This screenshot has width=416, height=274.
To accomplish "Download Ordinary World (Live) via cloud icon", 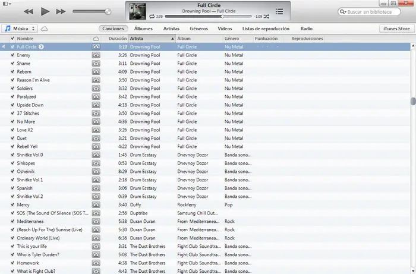I will coord(96,238).
